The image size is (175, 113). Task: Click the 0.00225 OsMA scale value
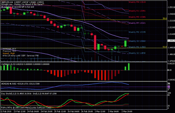click(x=171, y=64)
